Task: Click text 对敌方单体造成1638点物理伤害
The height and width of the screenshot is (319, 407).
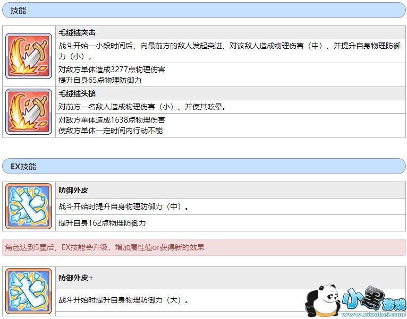Action: click(x=112, y=120)
